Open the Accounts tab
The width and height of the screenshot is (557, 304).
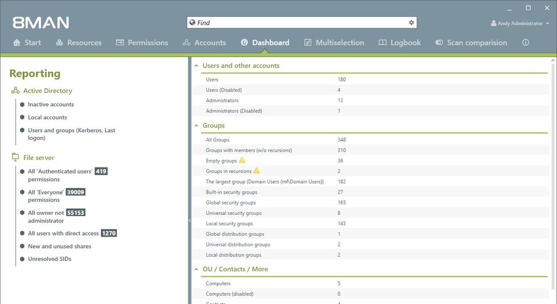coord(205,42)
